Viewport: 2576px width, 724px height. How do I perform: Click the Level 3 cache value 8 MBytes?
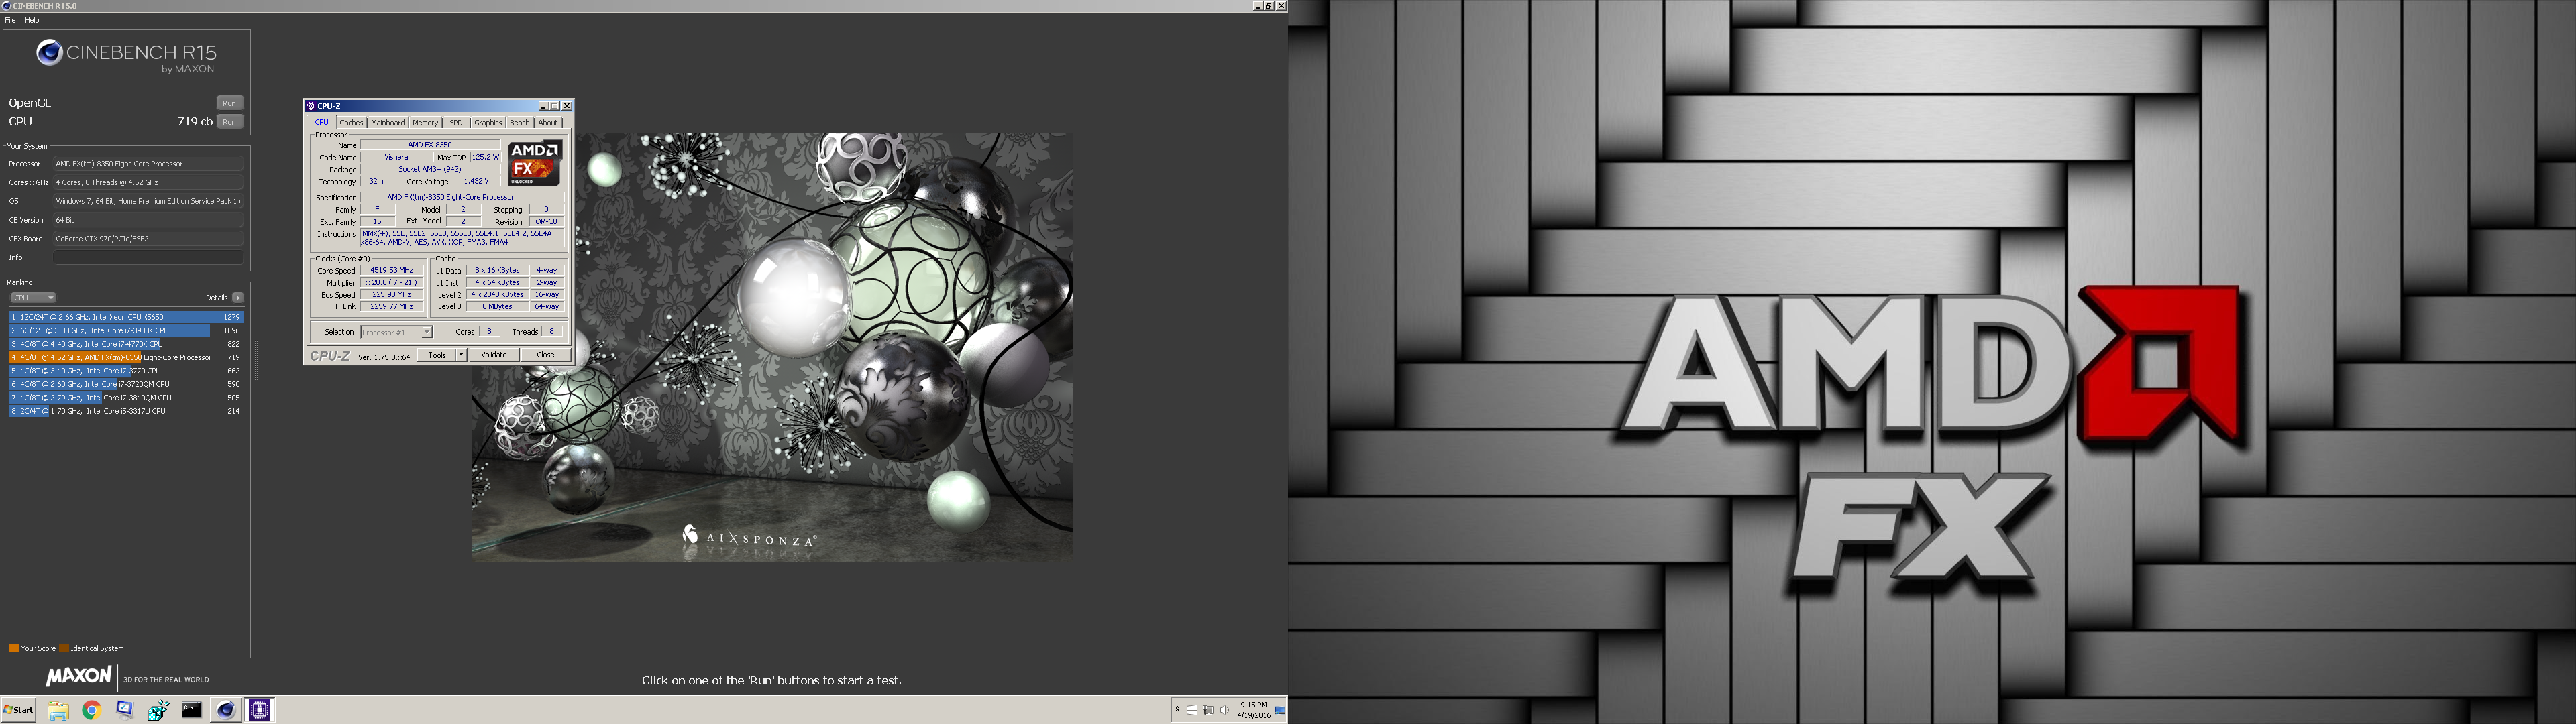(x=497, y=307)
